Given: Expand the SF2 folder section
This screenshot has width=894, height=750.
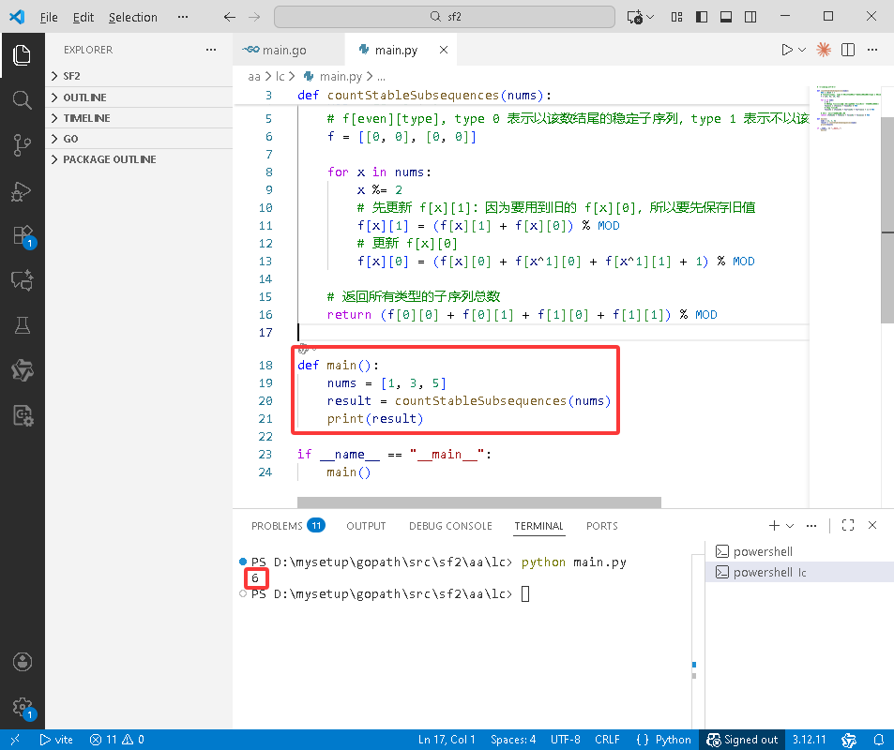Looking at the screenshot, I should click(x=139, y=76).
